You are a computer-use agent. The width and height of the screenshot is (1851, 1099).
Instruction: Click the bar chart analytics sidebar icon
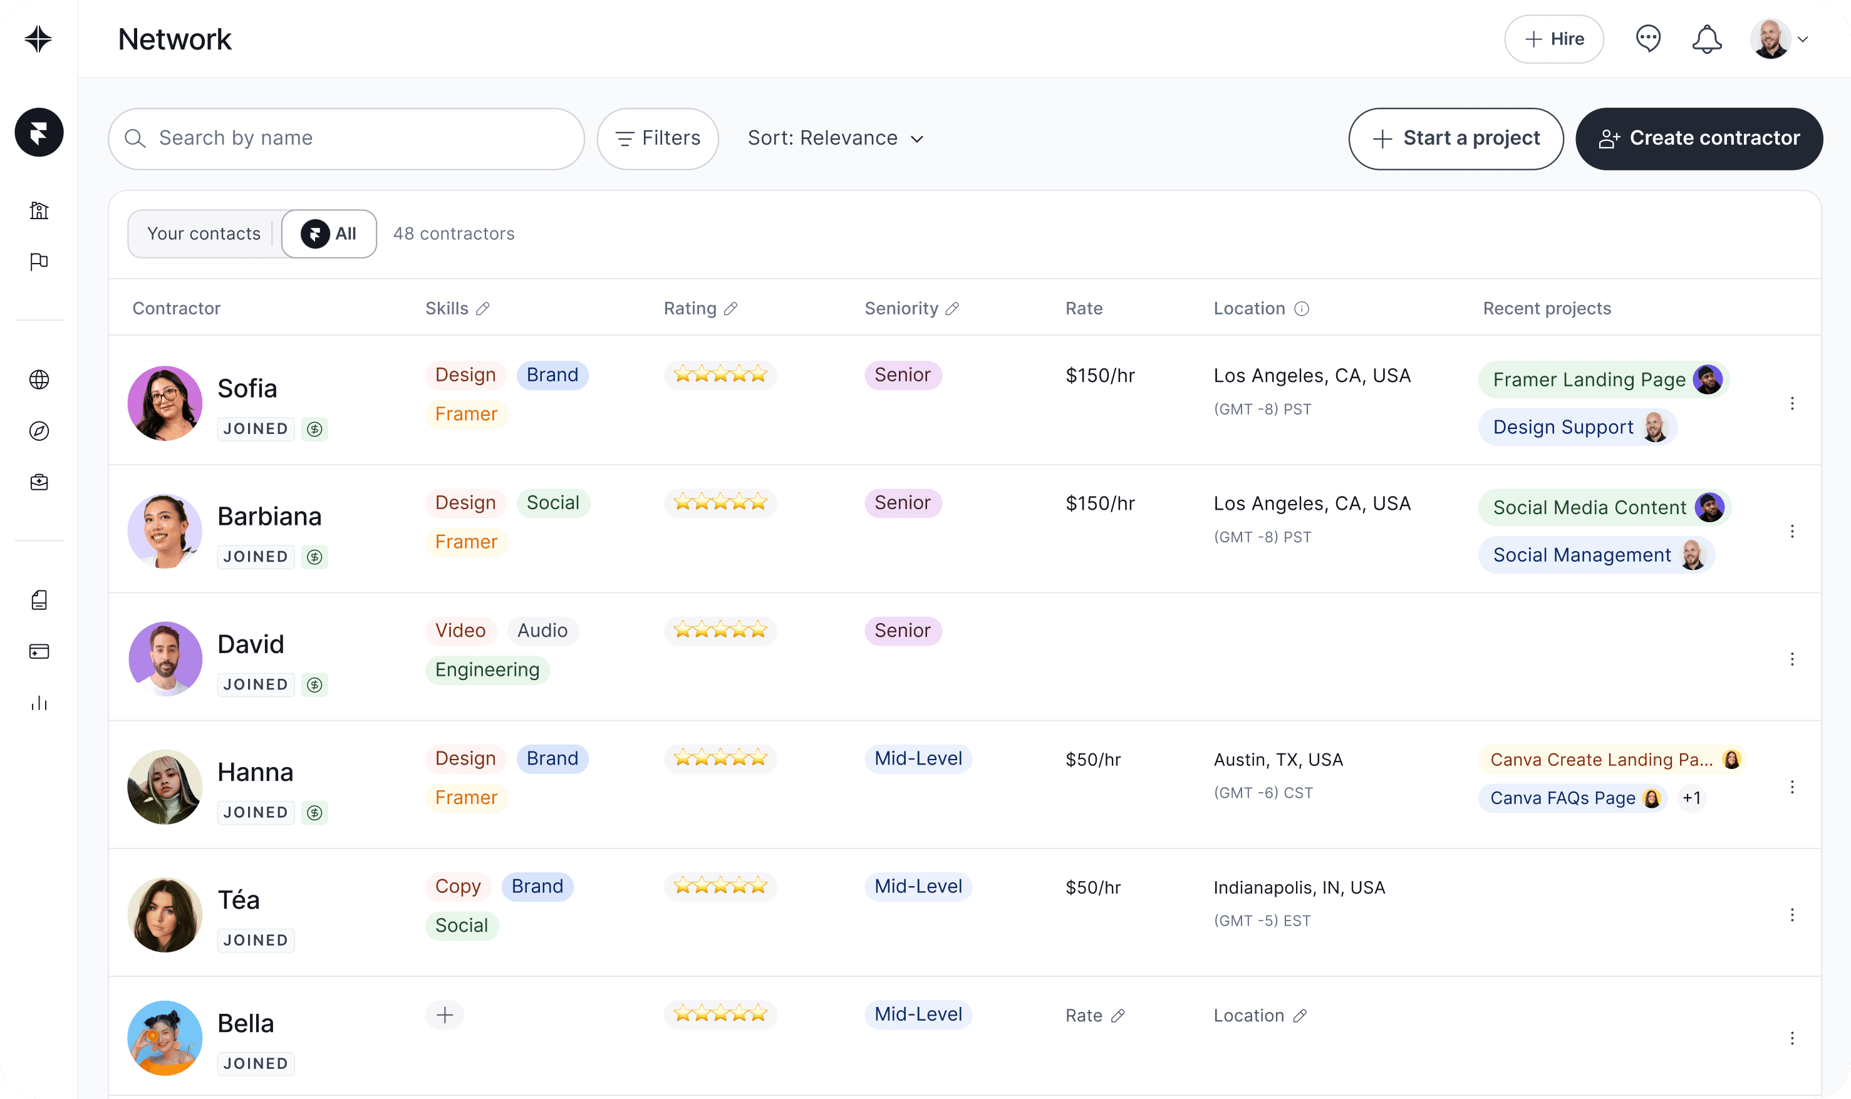tap(39, 703)
